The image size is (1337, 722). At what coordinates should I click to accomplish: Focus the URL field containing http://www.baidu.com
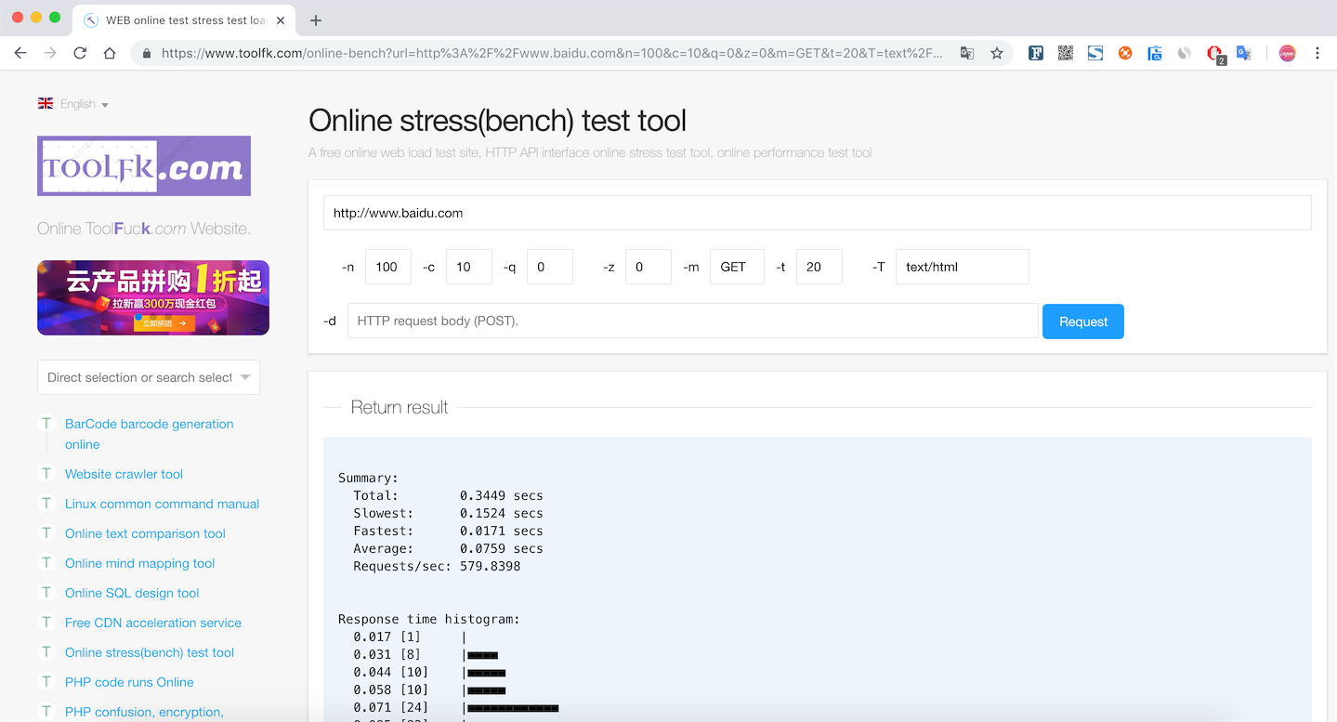point(818,213)
